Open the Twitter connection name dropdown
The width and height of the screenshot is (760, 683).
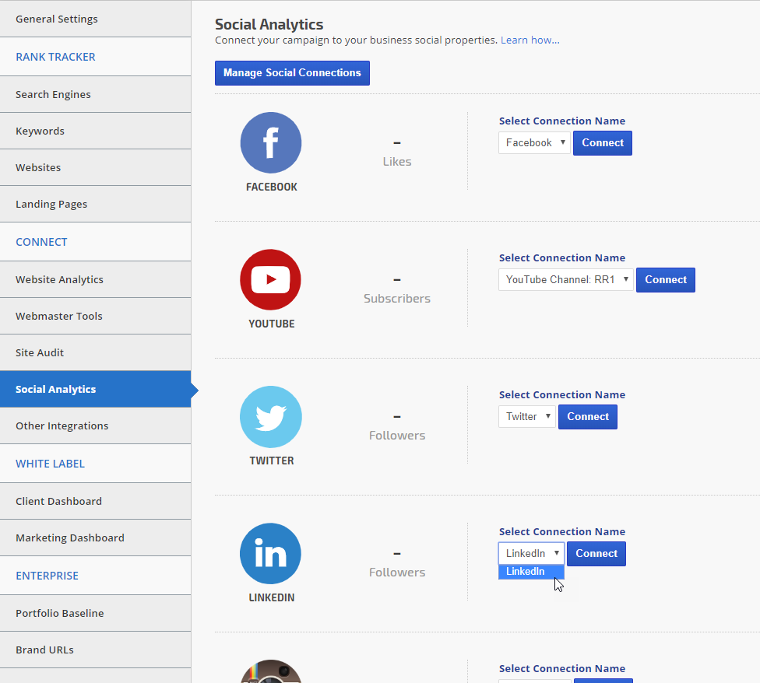(527, 417)
